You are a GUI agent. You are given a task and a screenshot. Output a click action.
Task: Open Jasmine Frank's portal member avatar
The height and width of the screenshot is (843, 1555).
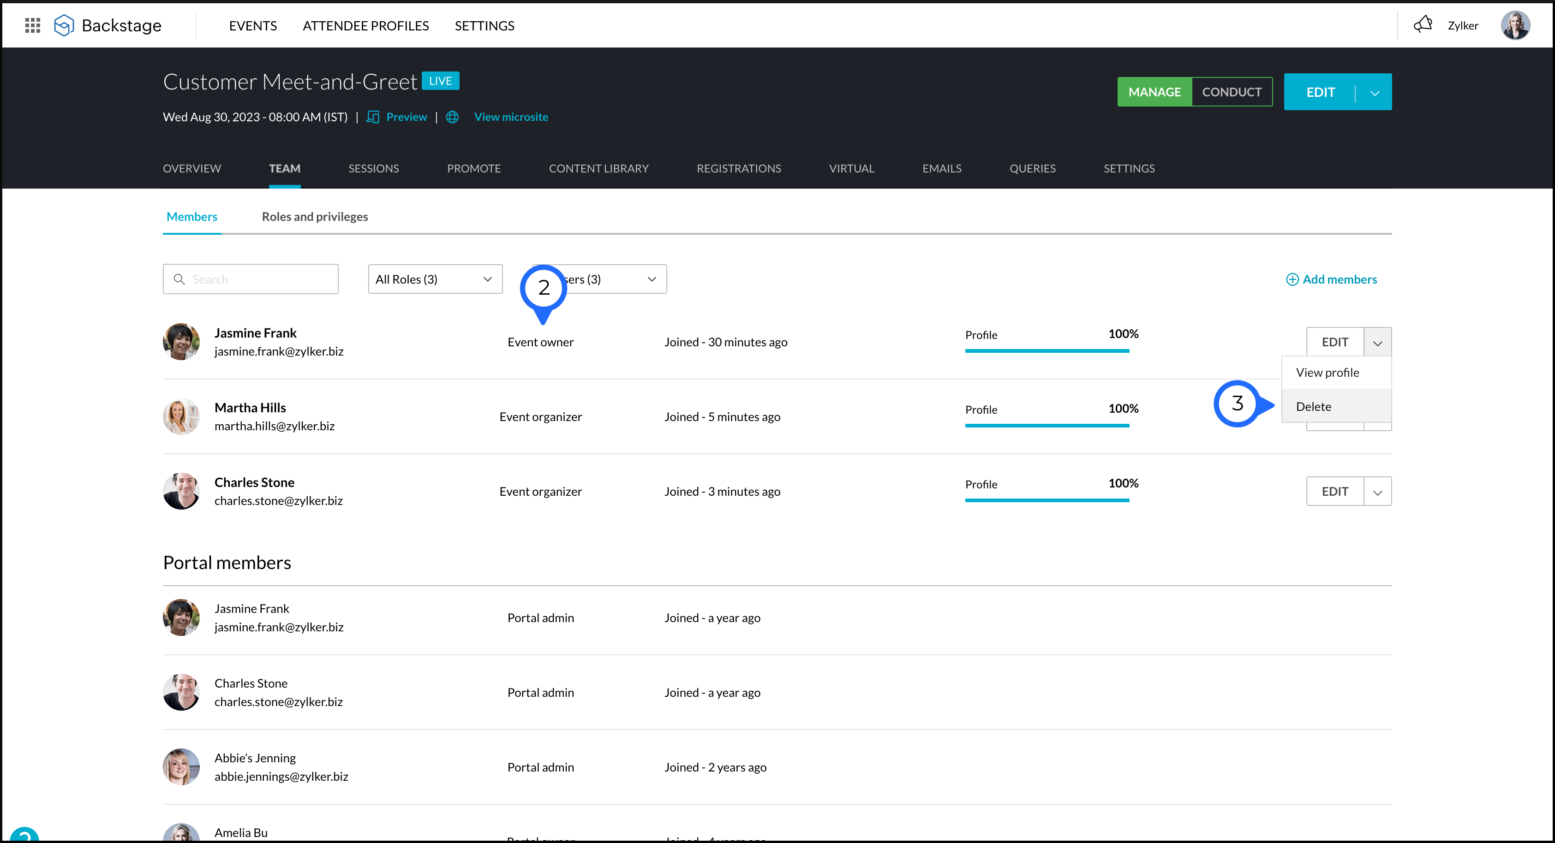181,617
